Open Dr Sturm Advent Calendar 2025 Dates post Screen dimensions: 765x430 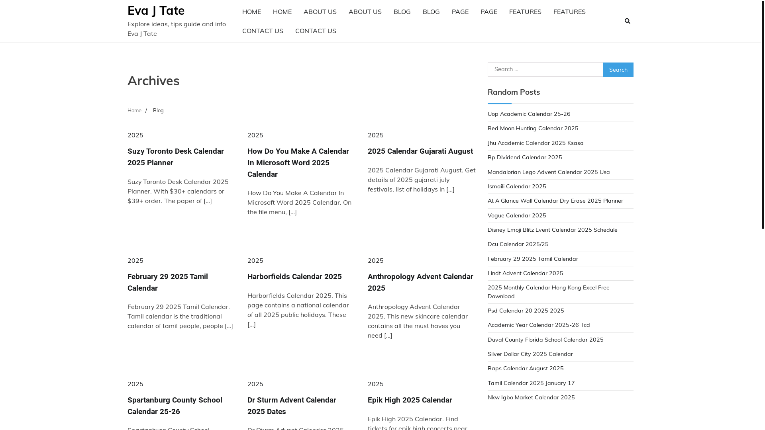pos(292,406)
